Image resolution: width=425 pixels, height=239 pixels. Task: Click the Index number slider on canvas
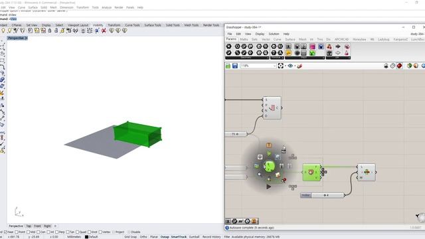[x=323, y=195]
